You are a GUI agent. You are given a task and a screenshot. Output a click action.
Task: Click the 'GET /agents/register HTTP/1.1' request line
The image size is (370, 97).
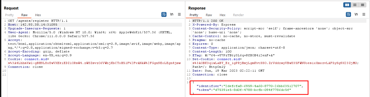coord(38,21)
